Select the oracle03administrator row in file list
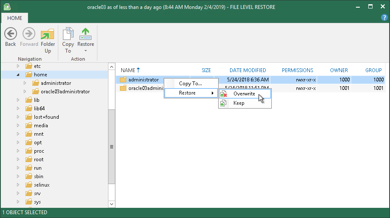This screenshot has height=218, width=390. (251, 88)
